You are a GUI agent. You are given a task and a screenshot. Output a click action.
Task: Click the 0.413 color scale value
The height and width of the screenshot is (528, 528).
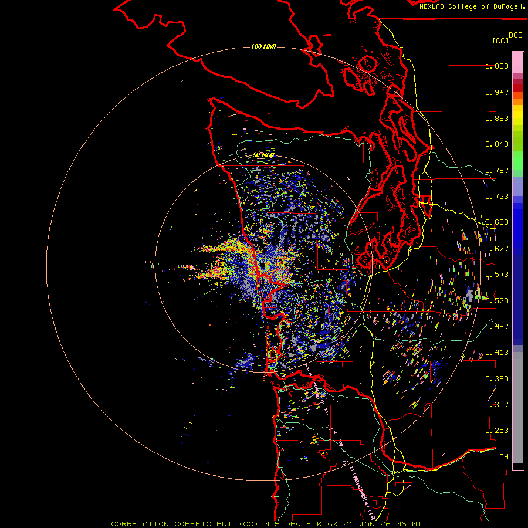pos(497,353)
